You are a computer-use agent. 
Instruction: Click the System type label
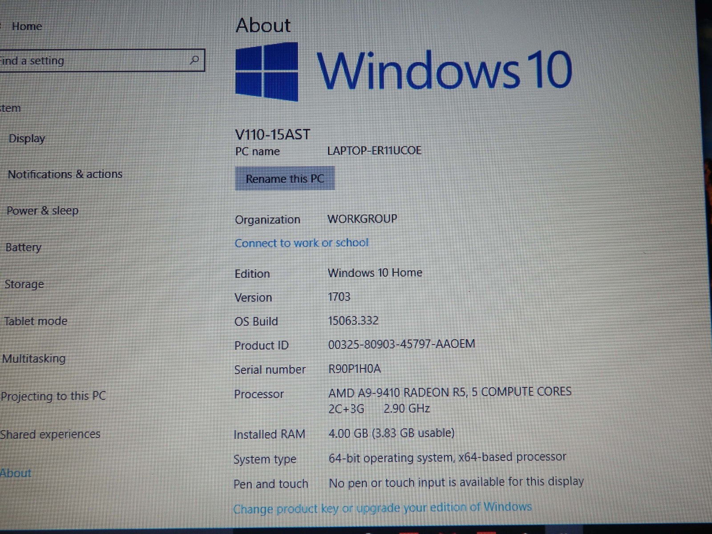point(265,459)
